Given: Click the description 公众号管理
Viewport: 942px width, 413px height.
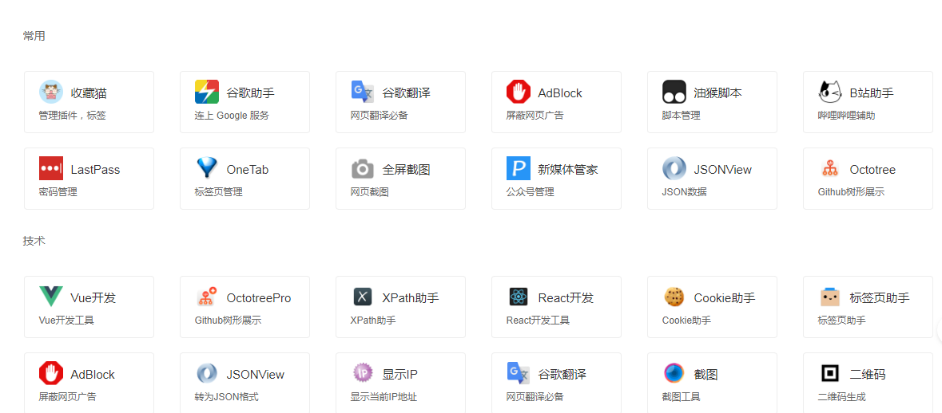Looking at the screenshot, I should [530, 192].
